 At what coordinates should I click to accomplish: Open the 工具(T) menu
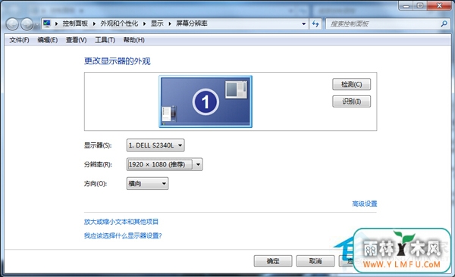pos(105,40)
